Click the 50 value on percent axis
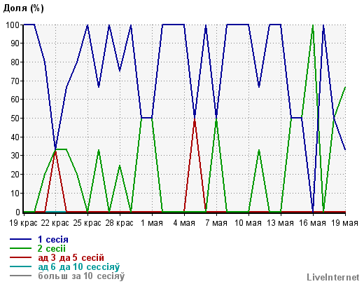Viewport: 364px width, 284px height. pyautogui.click(x=15, y=118)
